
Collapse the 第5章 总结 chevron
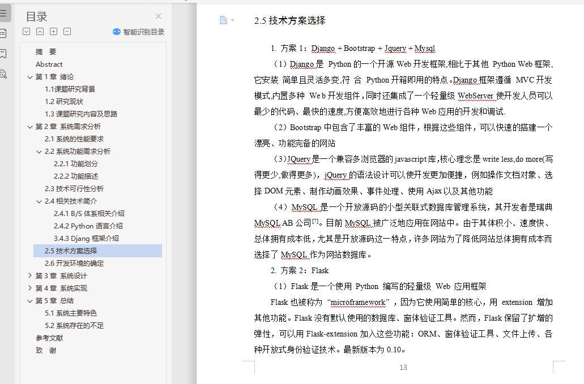tap(30, 301)
